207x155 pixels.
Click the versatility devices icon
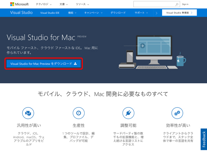(x=28, y=113)
